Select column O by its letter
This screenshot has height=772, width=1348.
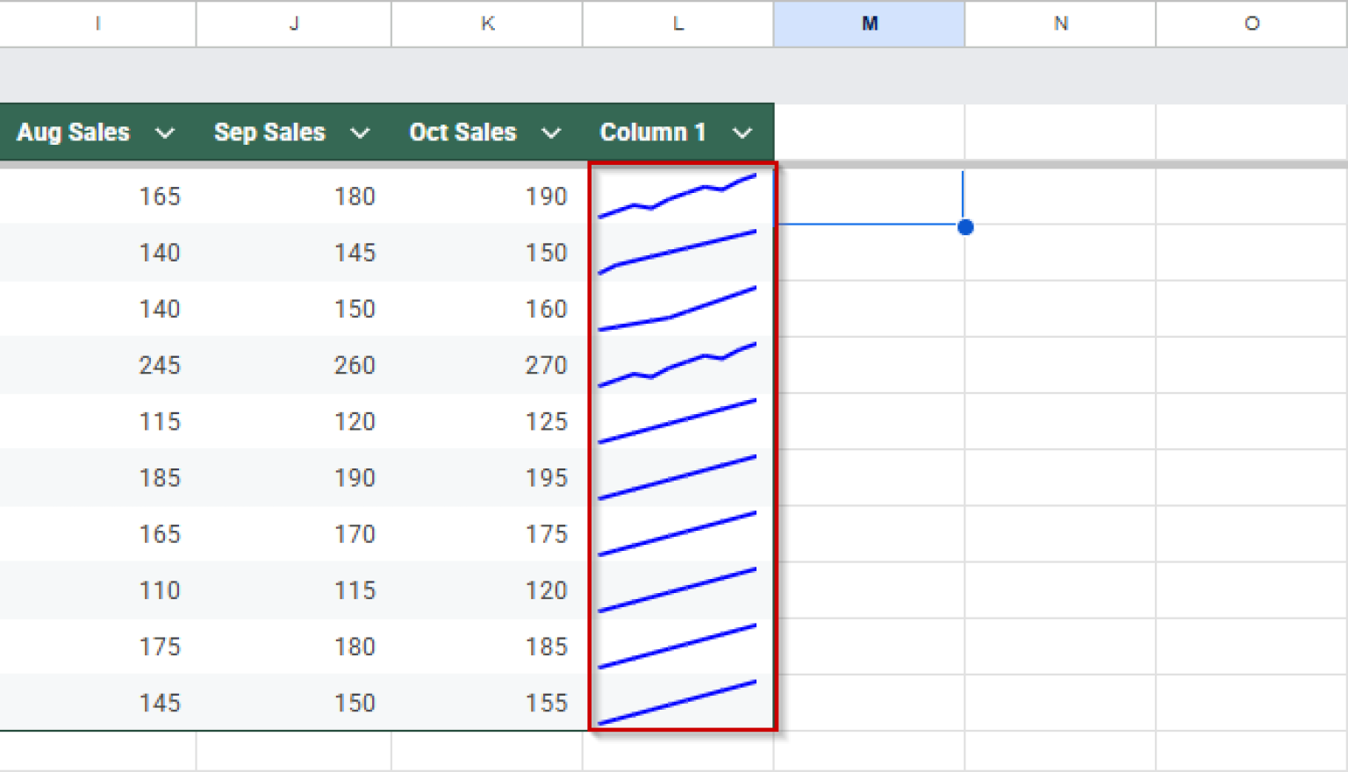pos(1251,24)
